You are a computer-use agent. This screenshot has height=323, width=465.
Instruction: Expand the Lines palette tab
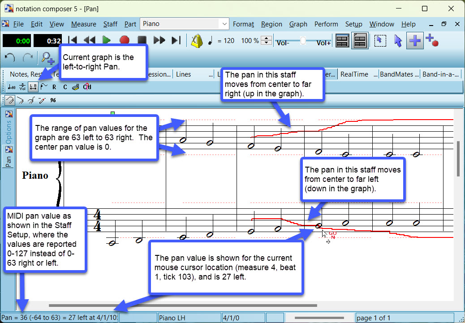(184, 74)
